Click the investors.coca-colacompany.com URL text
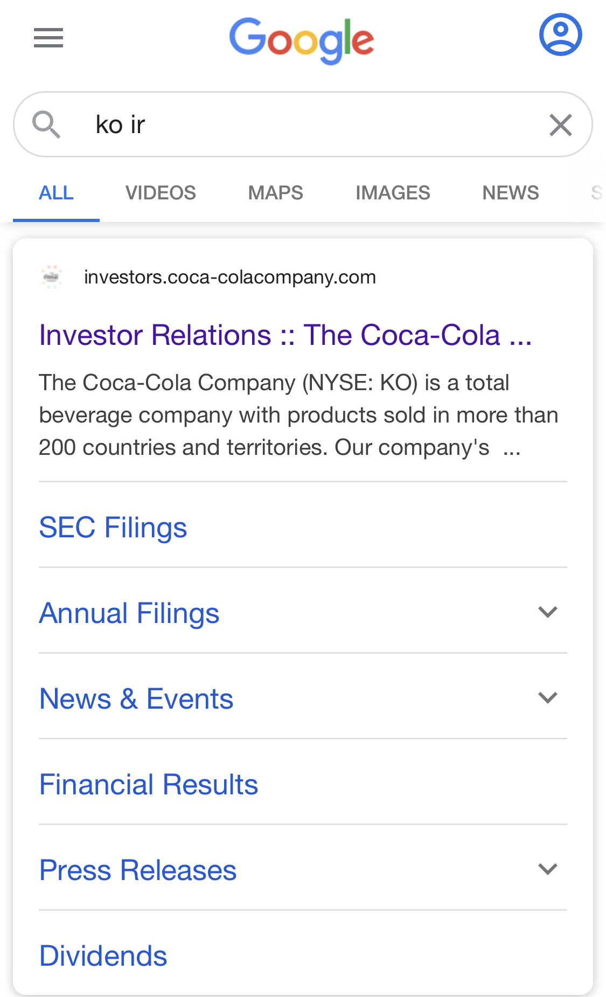 [230, 277]
